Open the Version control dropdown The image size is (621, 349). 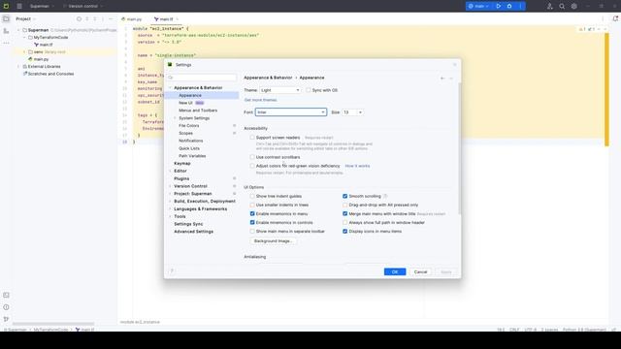tap(82, 6)
